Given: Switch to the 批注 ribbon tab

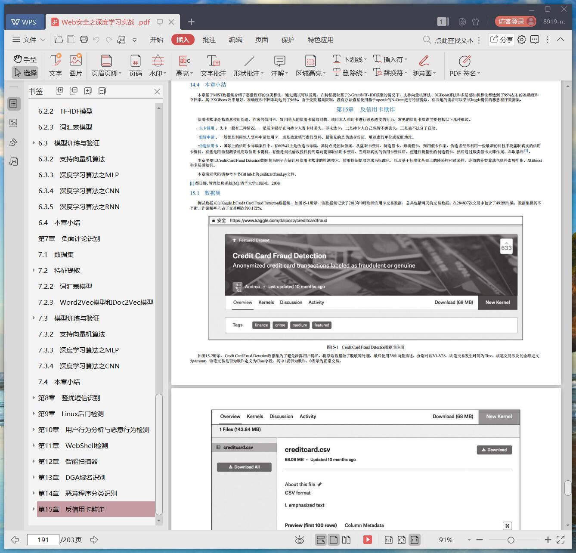Looking at the screenshot, I should [209, 40].
